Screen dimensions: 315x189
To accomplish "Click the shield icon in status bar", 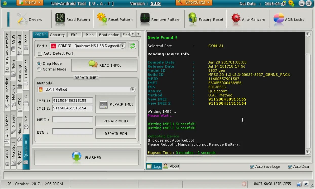I will click(244, 184).
